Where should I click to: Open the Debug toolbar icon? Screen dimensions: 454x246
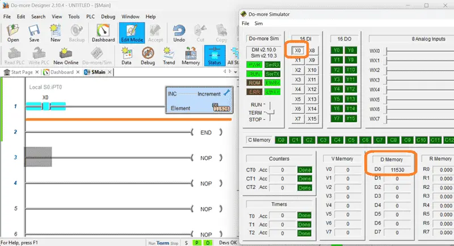pyautogui.click(x=148, y=56)
